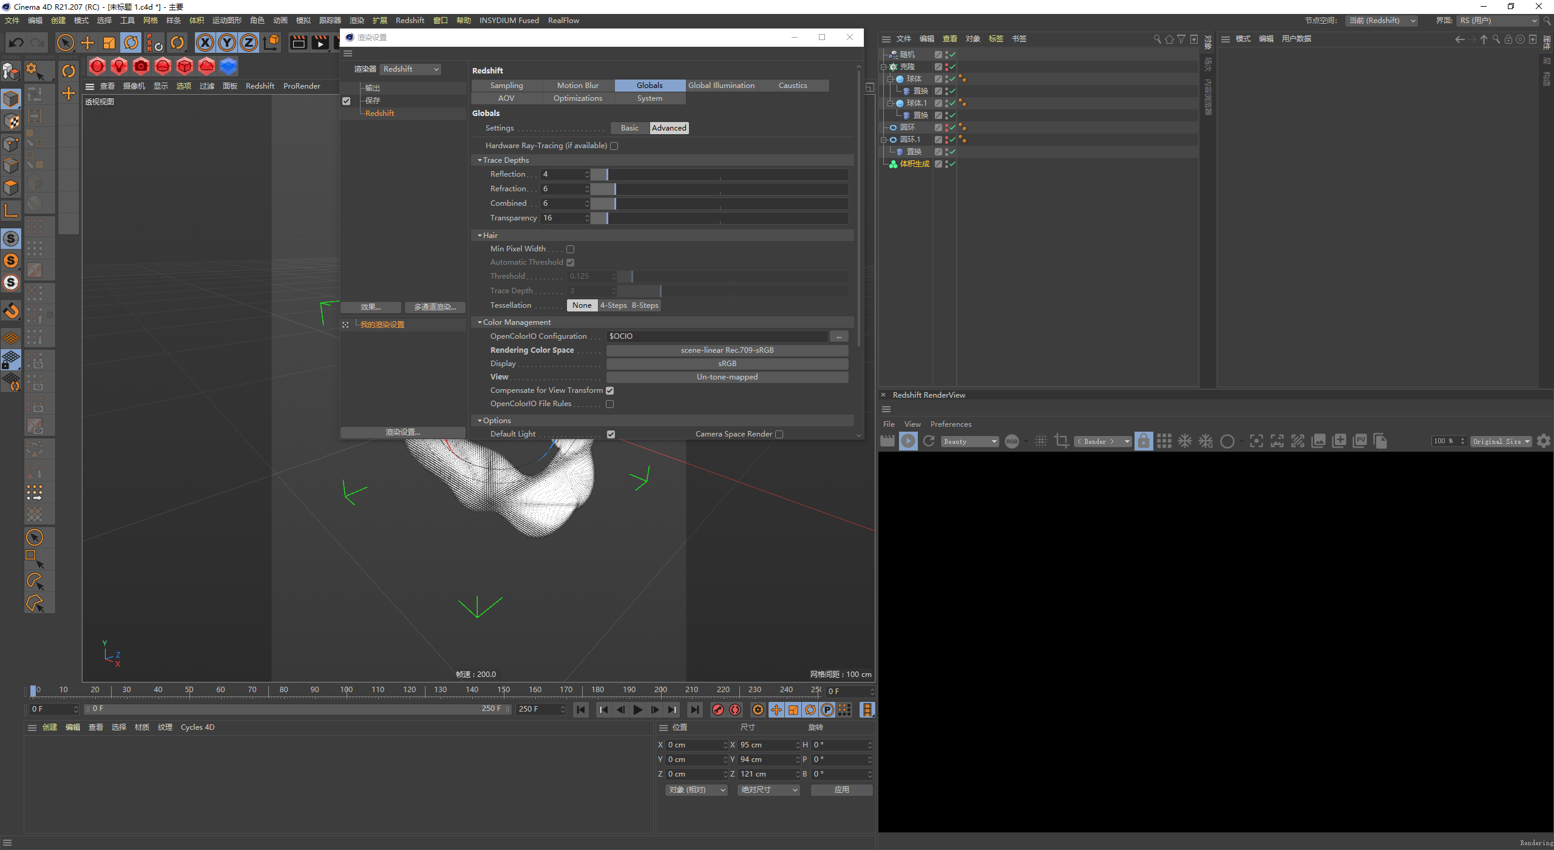Click the RenderView lock icon
This screenshot has height=850, width=1554.
click(1143, 441)
